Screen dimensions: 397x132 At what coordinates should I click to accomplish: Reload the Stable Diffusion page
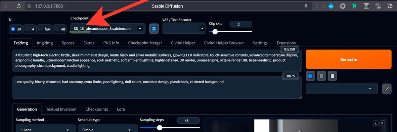coord(18,6)
